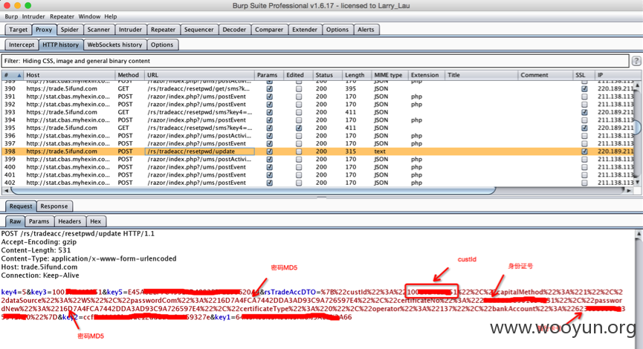Click the scroll-down arrow of history table

pyautogui.click(x=637, y=182)
